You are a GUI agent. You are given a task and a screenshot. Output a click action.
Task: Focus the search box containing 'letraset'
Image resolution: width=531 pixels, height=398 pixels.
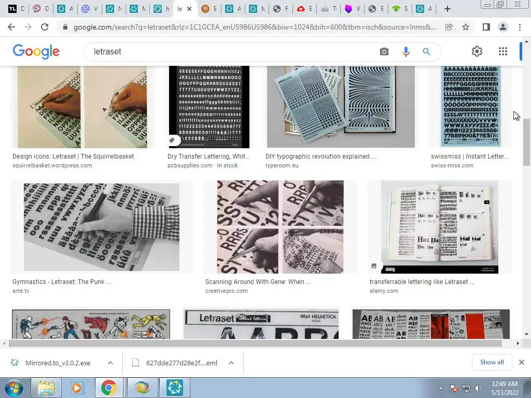[x=234, y=51]
